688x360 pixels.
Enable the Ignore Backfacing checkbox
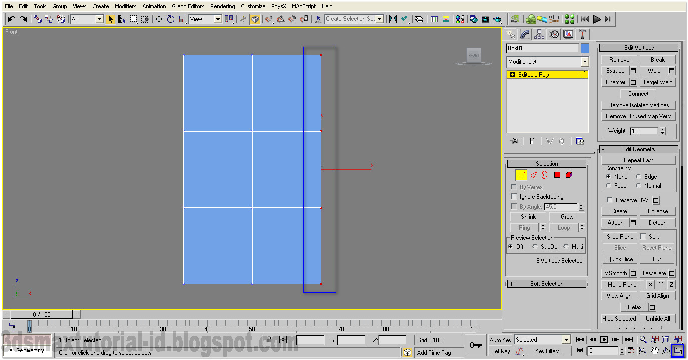(514, 196)
